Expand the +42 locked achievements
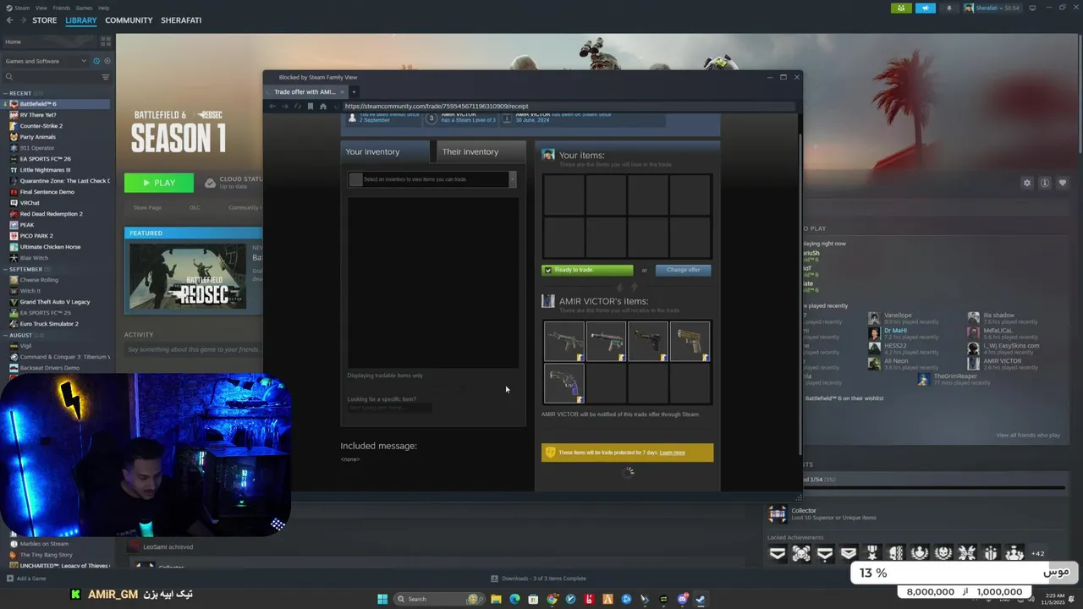1083x609 pixels. 1037,553
